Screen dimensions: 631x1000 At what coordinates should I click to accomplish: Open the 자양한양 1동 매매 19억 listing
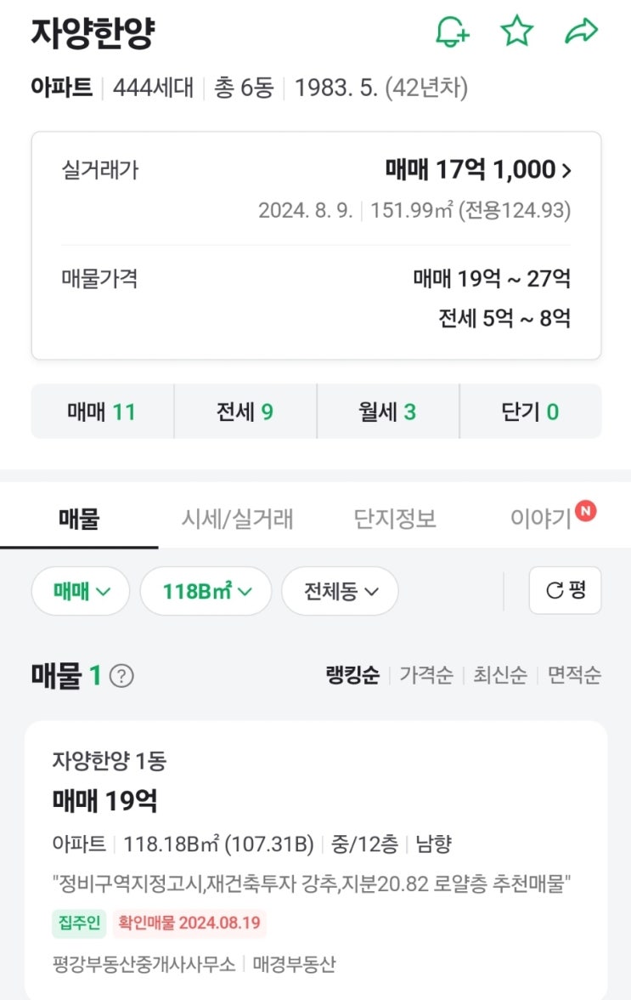(x=316, y=861)
